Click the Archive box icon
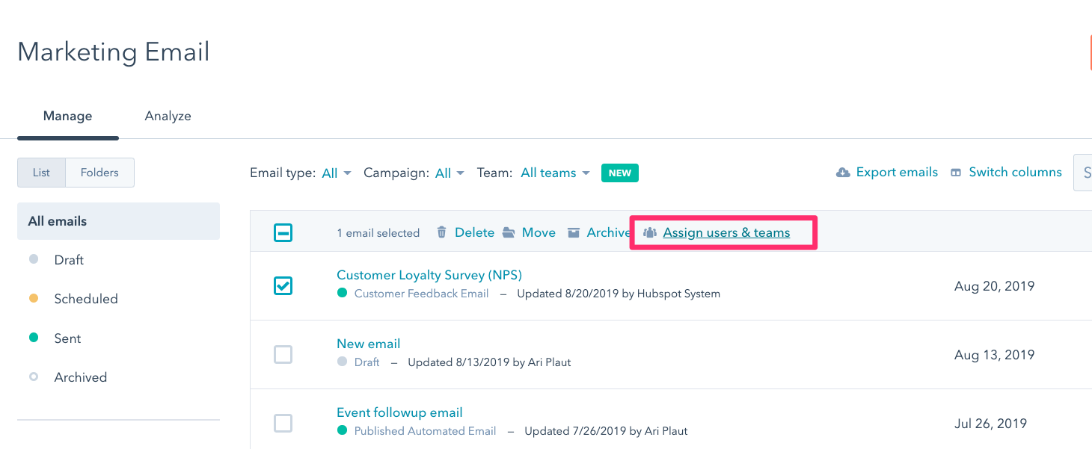This screenshot has height=449, width=1092. (x=574, y=232)
